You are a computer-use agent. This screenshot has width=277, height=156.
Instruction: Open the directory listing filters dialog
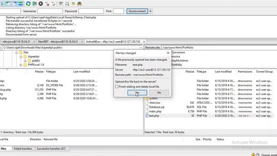pos(61,4)
